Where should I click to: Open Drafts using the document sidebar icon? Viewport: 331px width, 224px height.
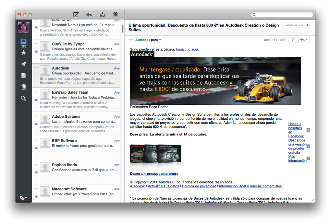(x=23, y=75)
